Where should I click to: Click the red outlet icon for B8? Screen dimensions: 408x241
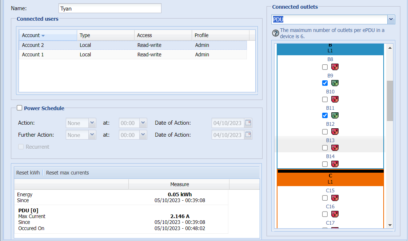335,67
